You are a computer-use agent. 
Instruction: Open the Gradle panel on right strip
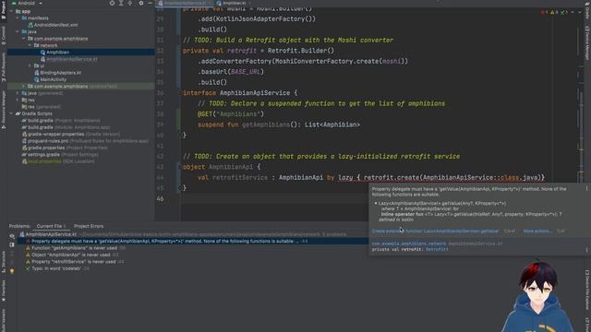(x=587, y=11)
